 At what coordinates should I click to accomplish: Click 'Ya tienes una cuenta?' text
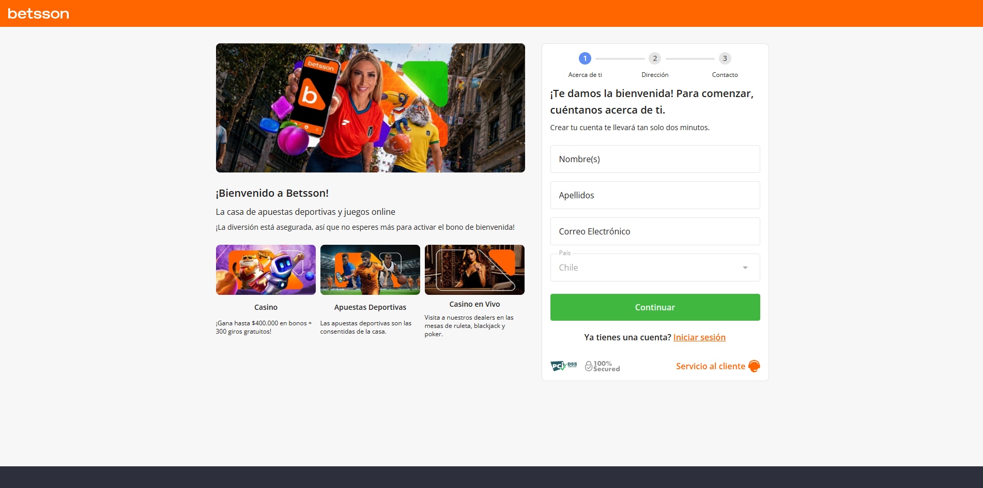(x=627, y=337)
